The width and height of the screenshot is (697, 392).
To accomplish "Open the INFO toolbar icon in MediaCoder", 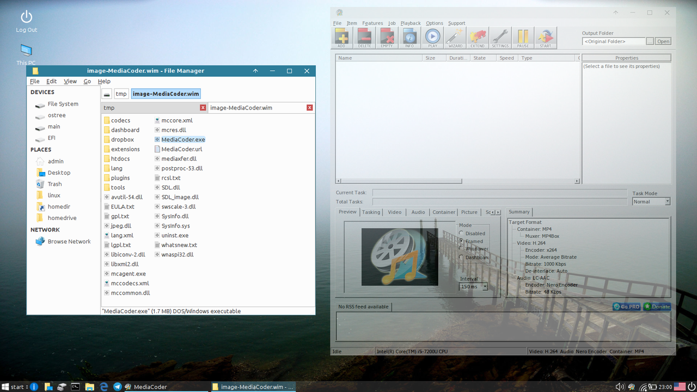I will pos(409,38).
